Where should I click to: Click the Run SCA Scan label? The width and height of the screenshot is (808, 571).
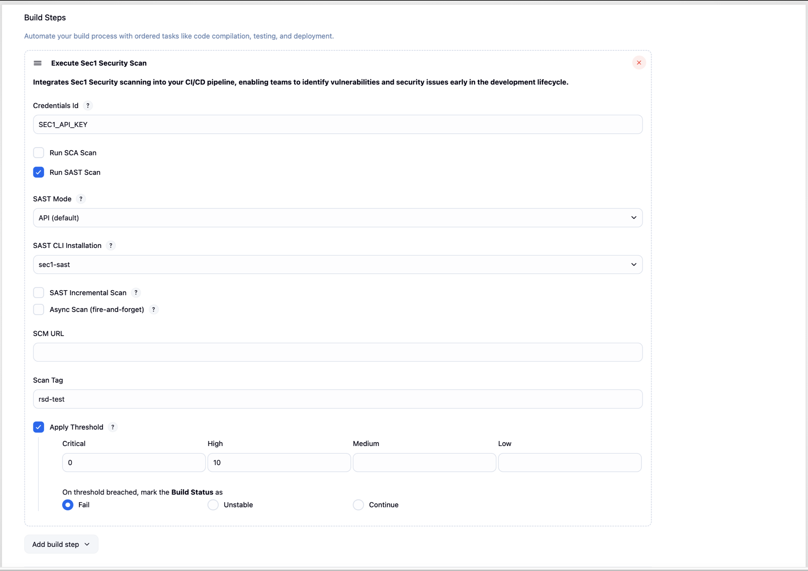pos(73,153)
